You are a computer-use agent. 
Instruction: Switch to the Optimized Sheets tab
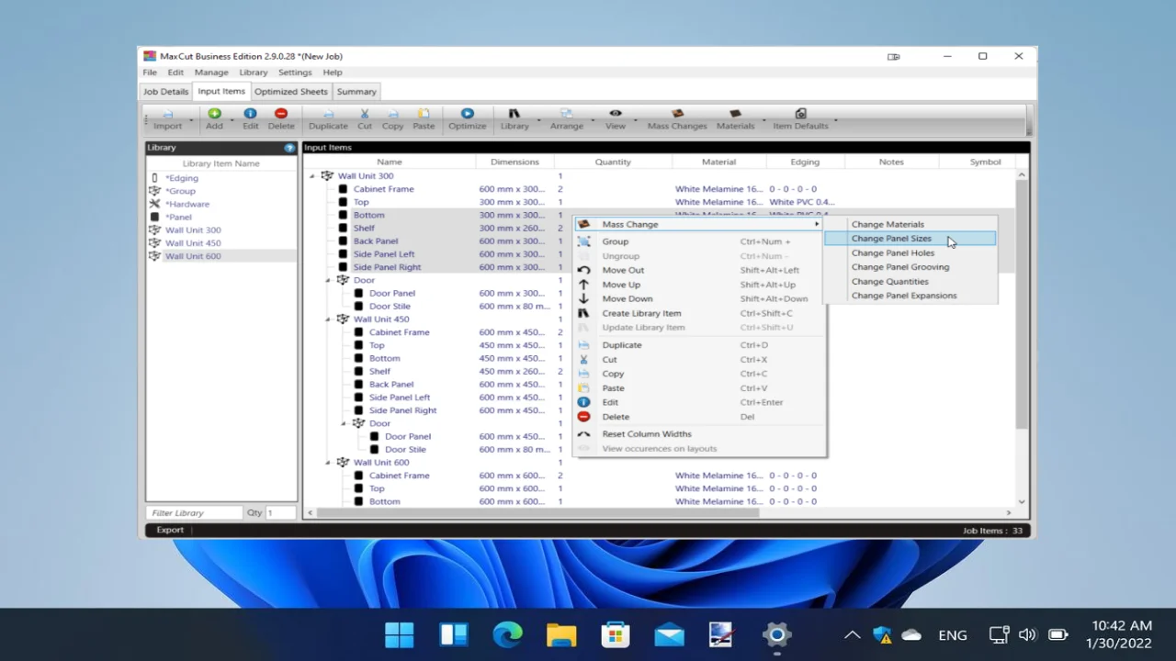pyautogui.click(x=290, y=92)
